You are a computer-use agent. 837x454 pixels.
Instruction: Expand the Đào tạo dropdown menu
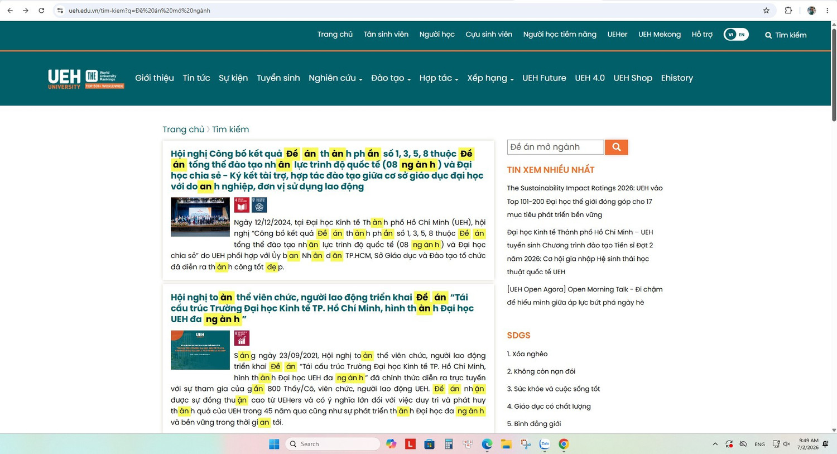[391, 78]
